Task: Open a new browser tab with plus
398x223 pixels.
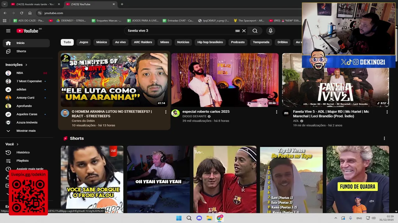Action: point(122,4)
